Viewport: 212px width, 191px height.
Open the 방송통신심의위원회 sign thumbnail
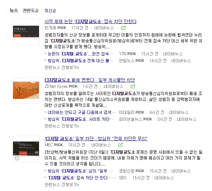(x=26, y=90)
